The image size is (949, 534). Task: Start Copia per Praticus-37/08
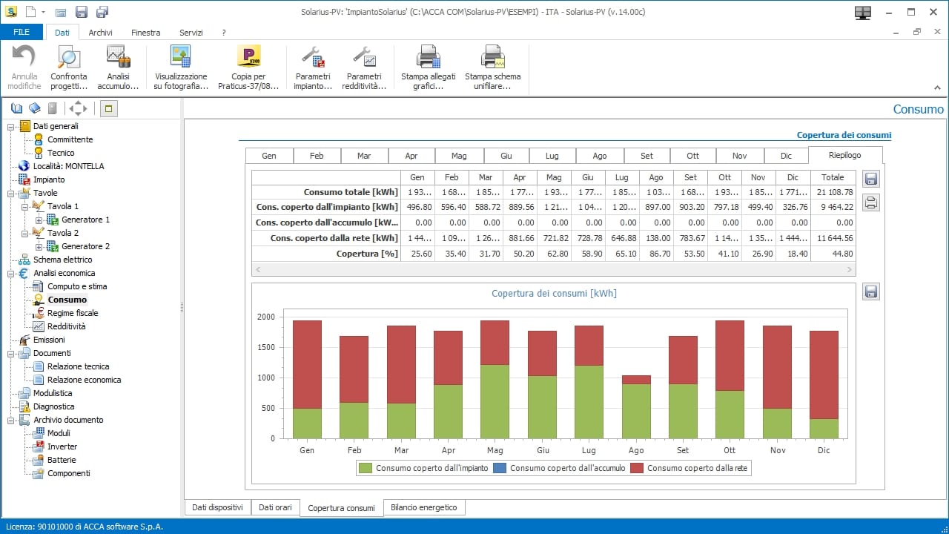tap(248, 65)
